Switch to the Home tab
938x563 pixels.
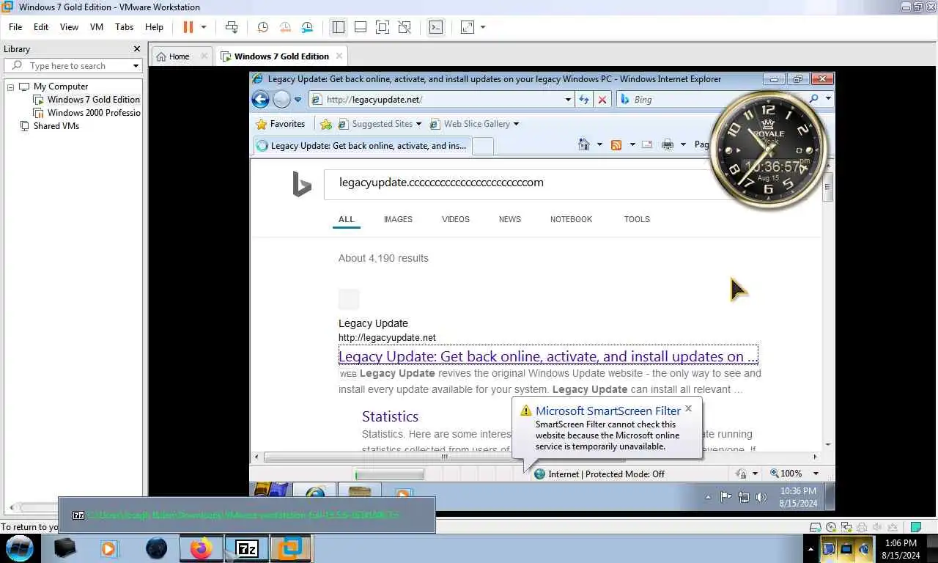tap(179, 56)
